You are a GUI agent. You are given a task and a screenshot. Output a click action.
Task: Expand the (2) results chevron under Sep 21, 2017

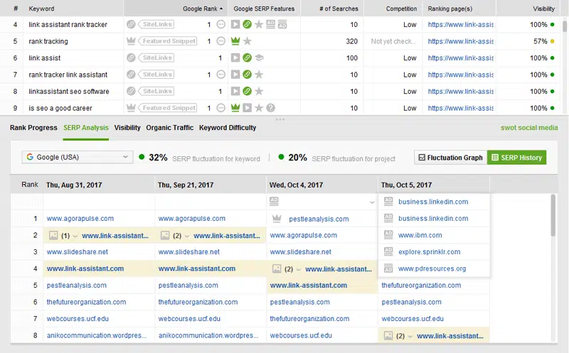click(187, 236)
